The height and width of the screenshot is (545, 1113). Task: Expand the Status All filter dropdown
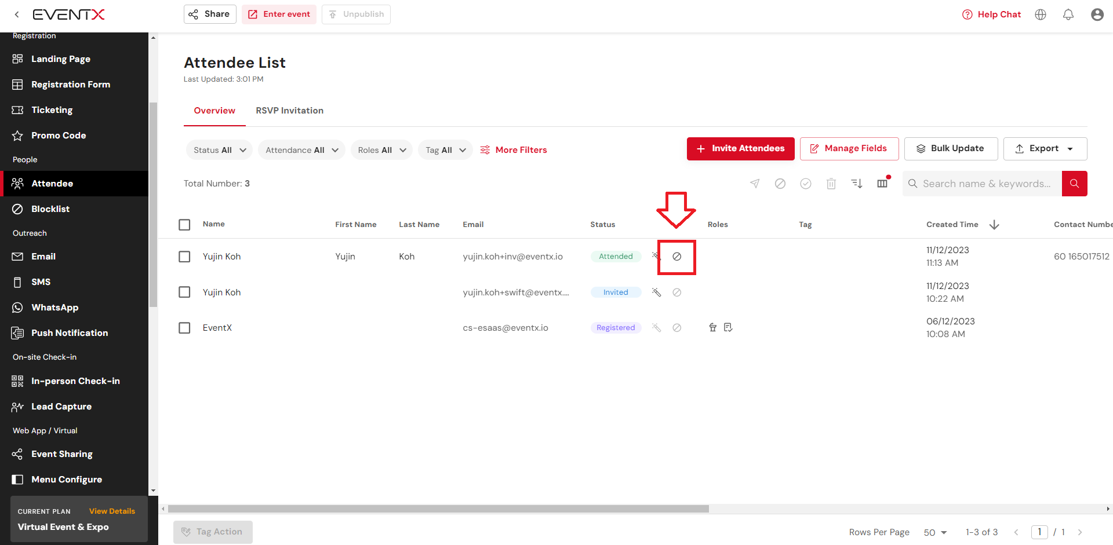point(219,150)
